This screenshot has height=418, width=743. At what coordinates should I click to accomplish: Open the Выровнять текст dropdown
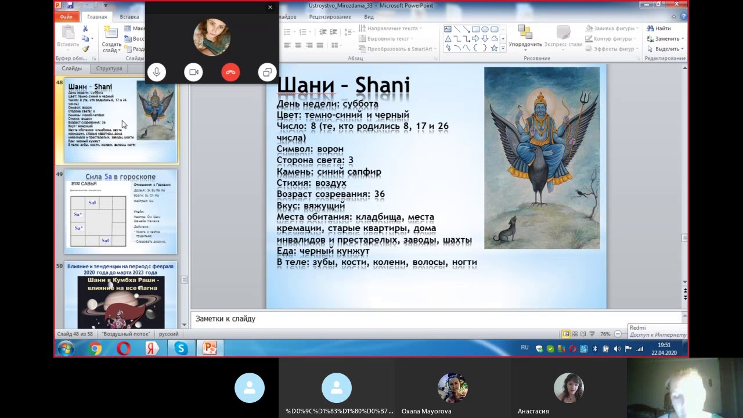[387, 39]
